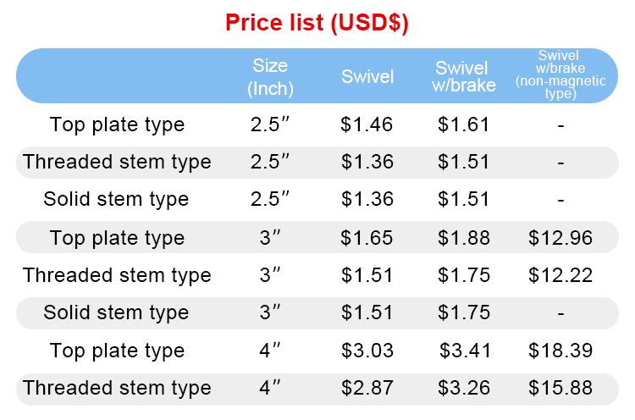This screenshot has width=635, height=420.
Task: Click the "Price list (USD$)" title
Action: (317, 23)
